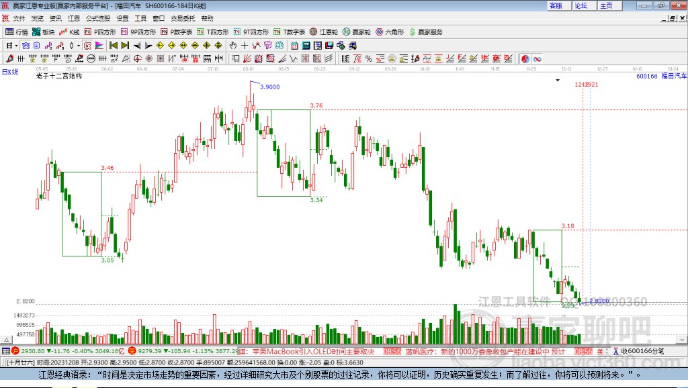
Task: Open the 行情 market quotes view
Action: tap(17, 32)
